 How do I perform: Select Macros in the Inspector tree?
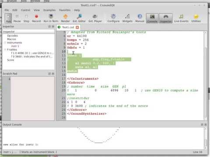pos(11,39)
